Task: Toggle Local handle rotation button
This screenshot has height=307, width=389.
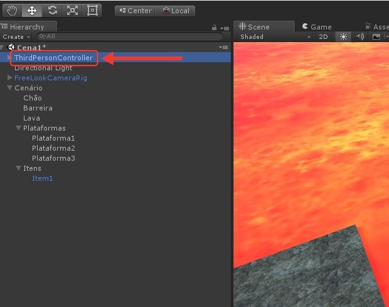Action: point(175,11)
